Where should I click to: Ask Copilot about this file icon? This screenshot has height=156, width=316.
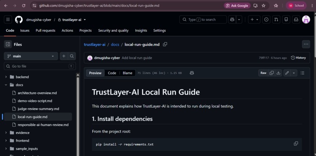[x=192, y=73]
